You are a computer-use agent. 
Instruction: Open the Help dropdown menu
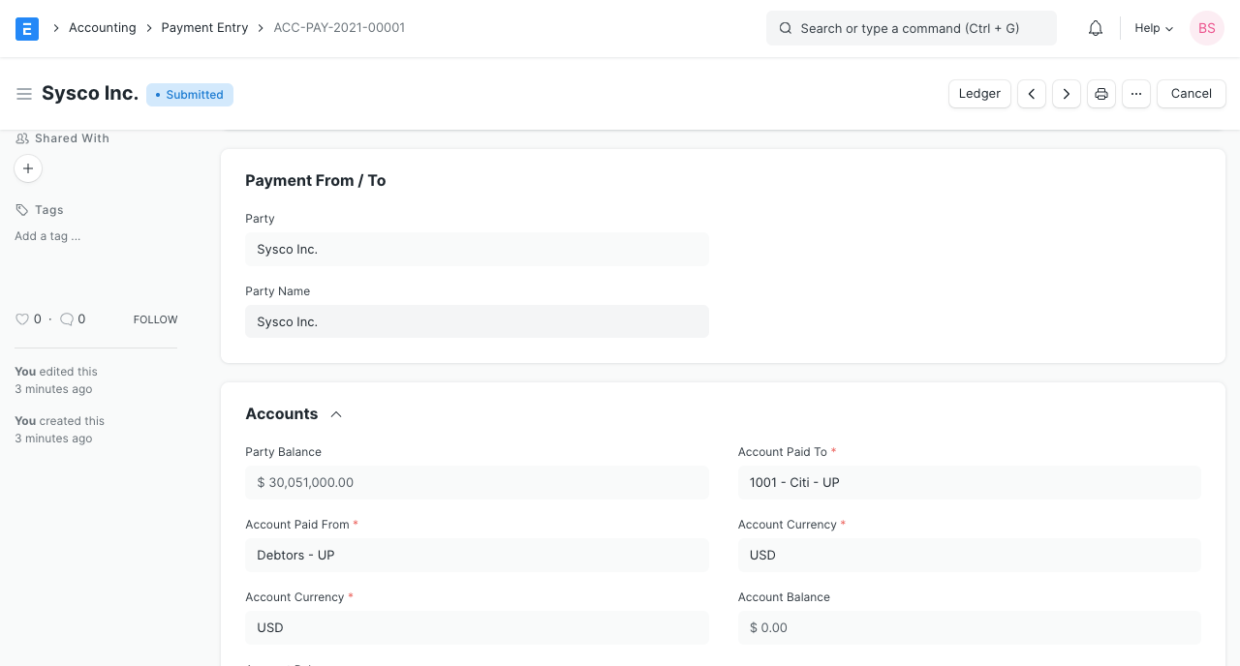pos(1154,28)
